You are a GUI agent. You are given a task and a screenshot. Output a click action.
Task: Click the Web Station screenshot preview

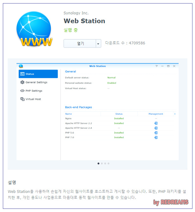coord(97,112)
